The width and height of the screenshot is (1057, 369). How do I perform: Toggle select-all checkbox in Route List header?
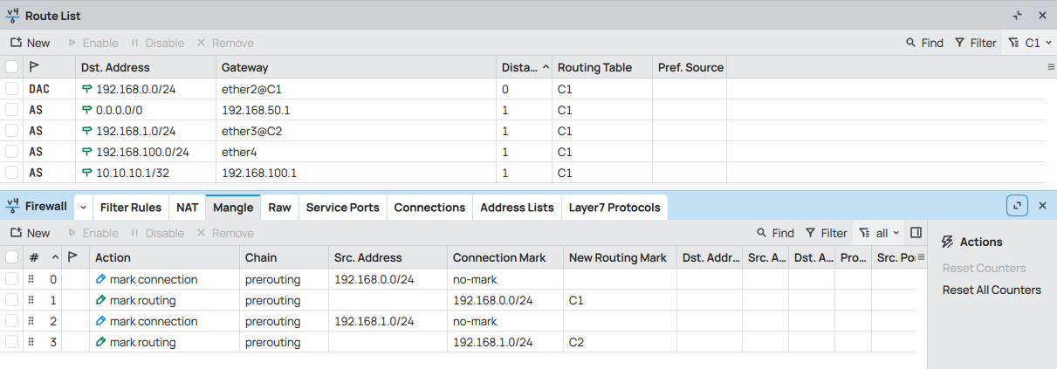coord(11,67)
